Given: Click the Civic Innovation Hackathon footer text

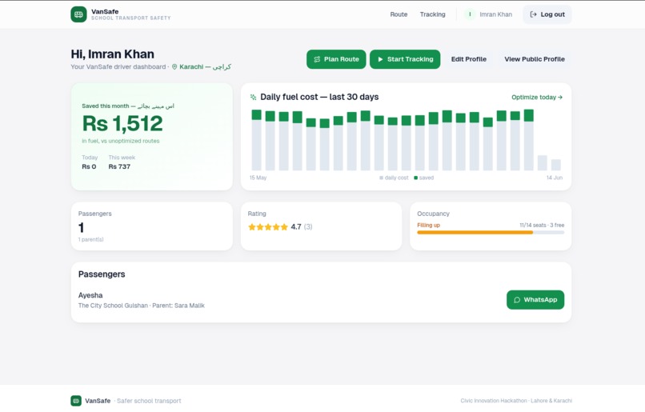Looking at the screenshot, I should click(x=516, y=401).
